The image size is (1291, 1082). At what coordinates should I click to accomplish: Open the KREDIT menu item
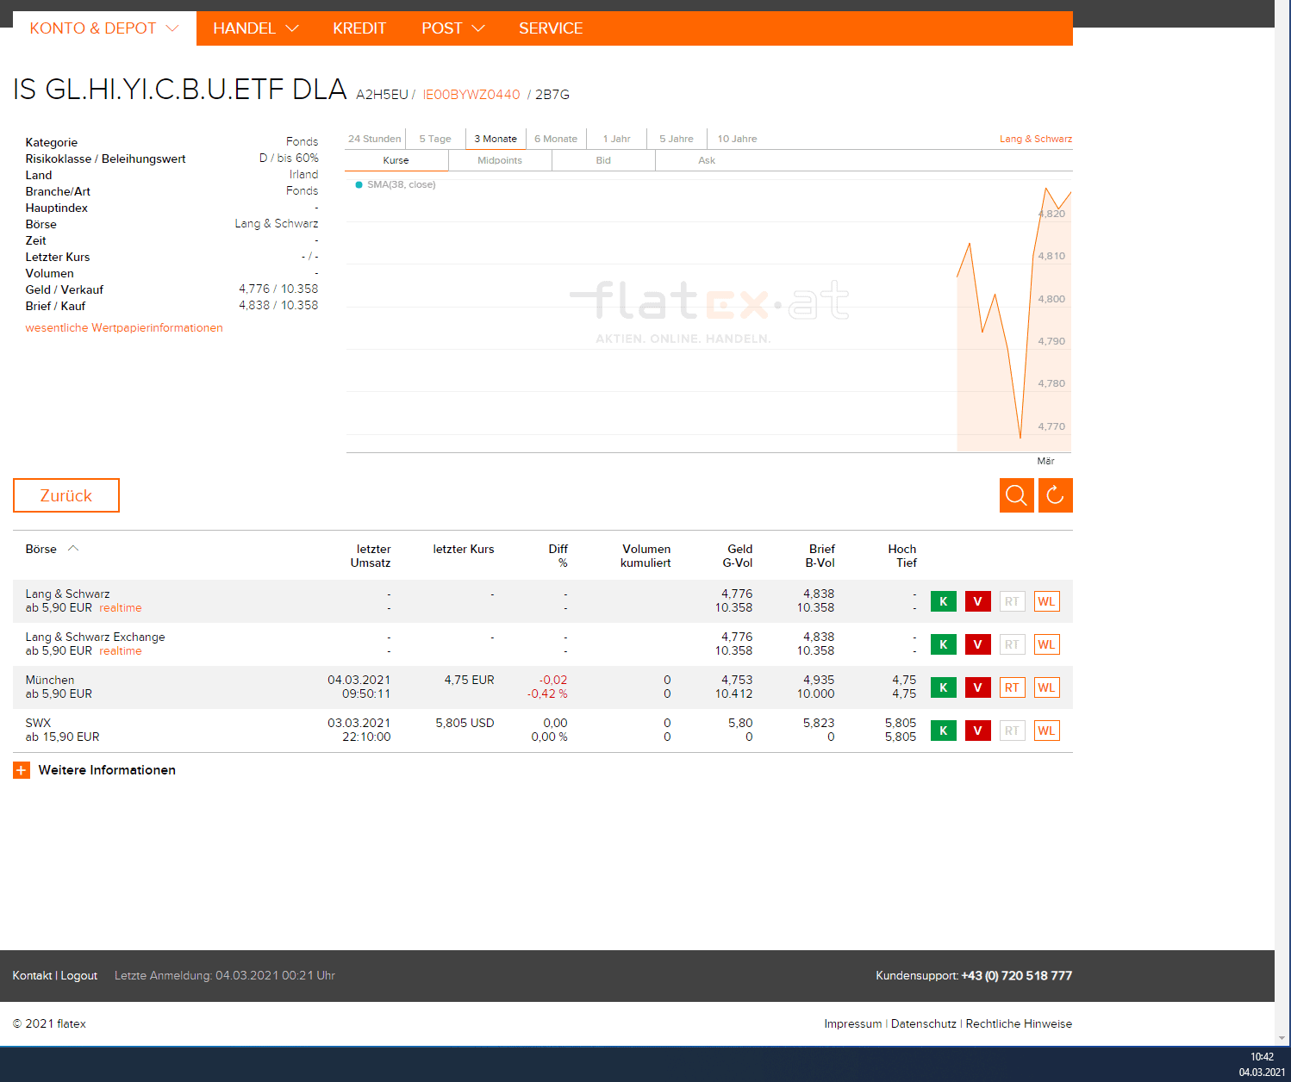pyautogui.click(x=359, y=28)
